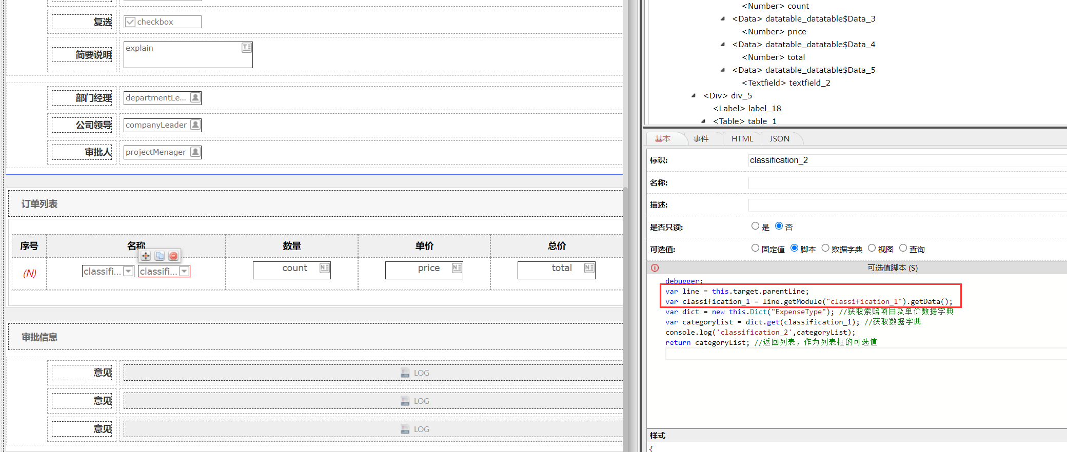1067x452 pixels.
Task: Click person icon in projectMenager field
Action: pyautogui.click(x=195, y=152)
